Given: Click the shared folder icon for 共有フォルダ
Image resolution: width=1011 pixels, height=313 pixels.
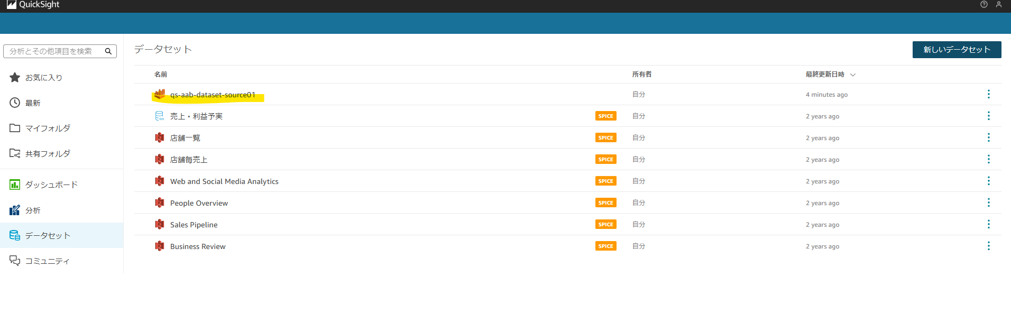Looking at the screenshot, I should click(15, 153).
